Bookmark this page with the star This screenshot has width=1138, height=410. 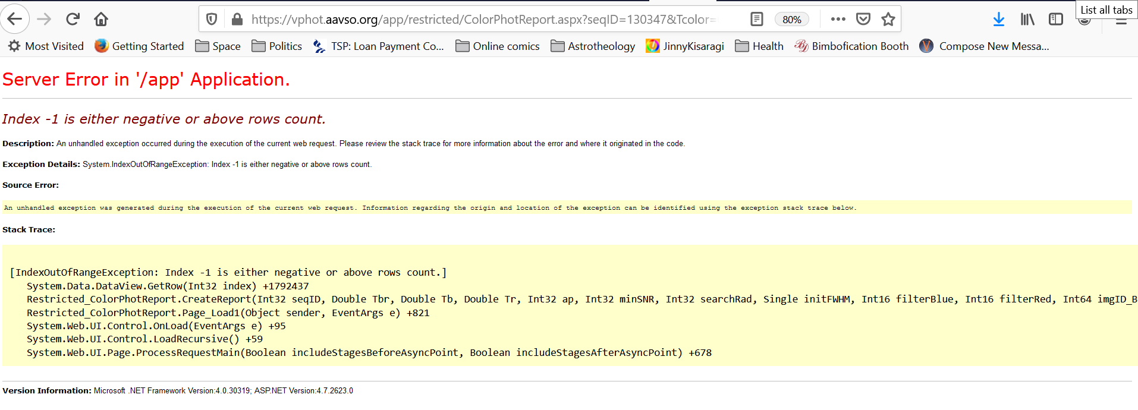(888, 19)
